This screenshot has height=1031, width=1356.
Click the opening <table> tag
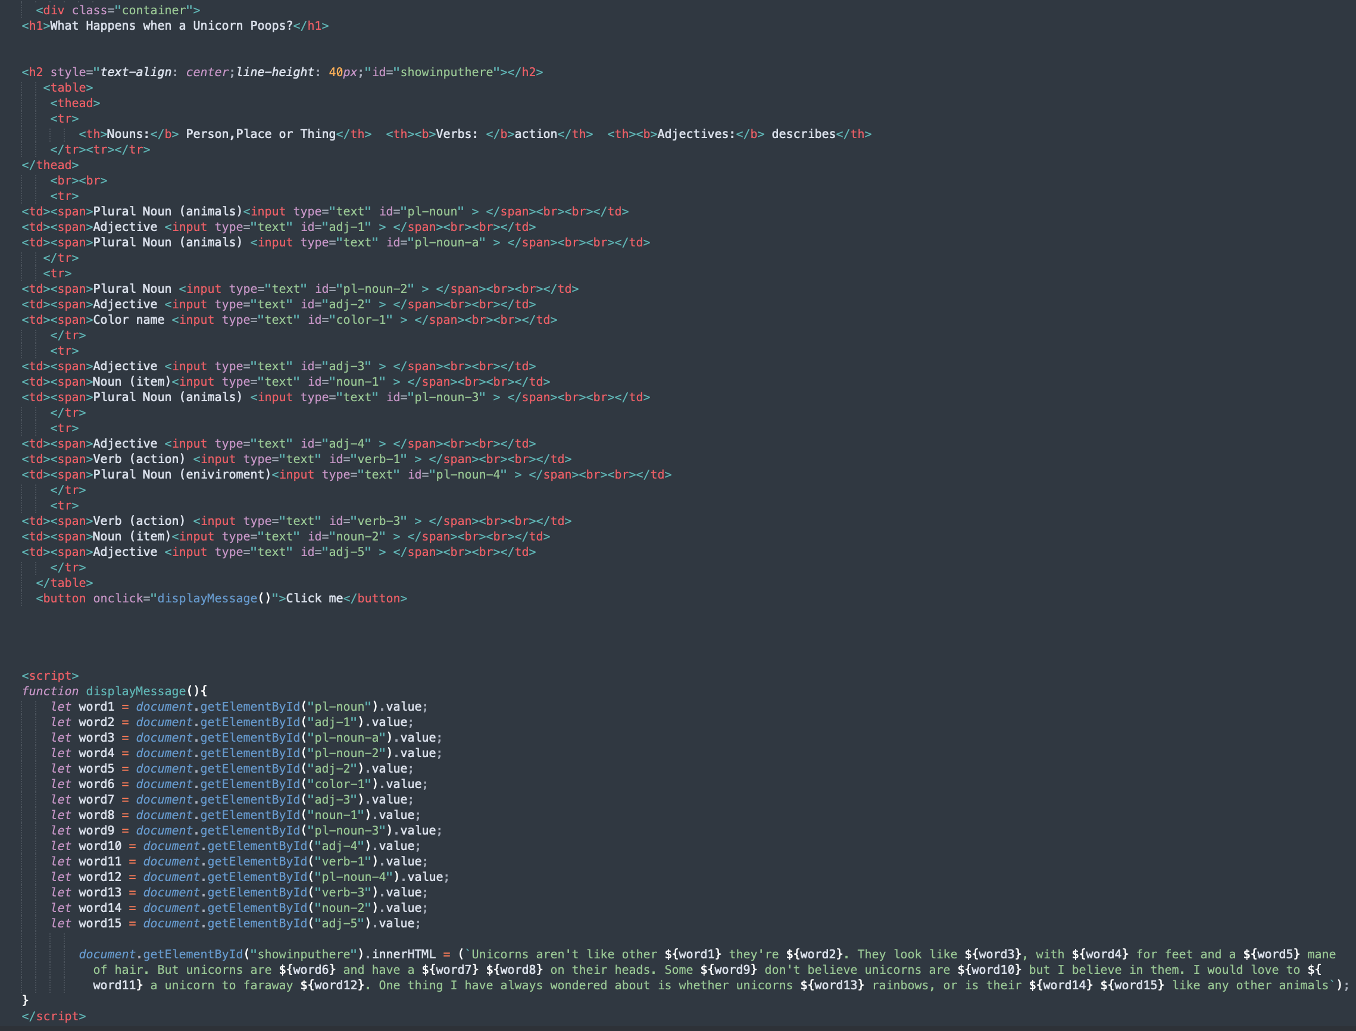[68, 88]
